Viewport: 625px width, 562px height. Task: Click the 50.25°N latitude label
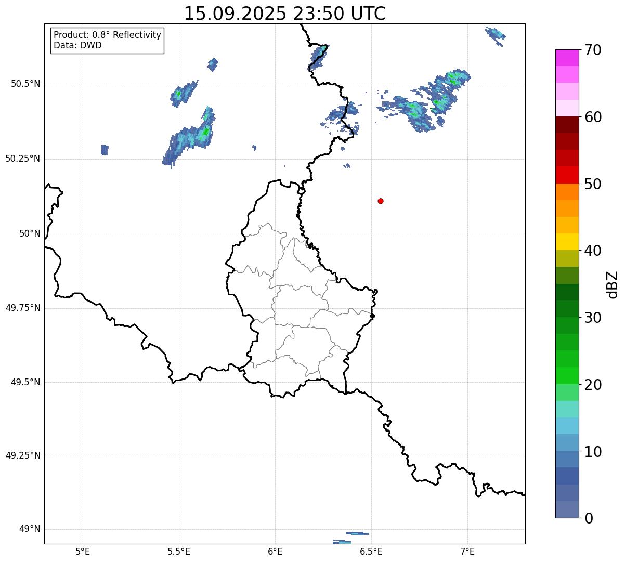23,159
